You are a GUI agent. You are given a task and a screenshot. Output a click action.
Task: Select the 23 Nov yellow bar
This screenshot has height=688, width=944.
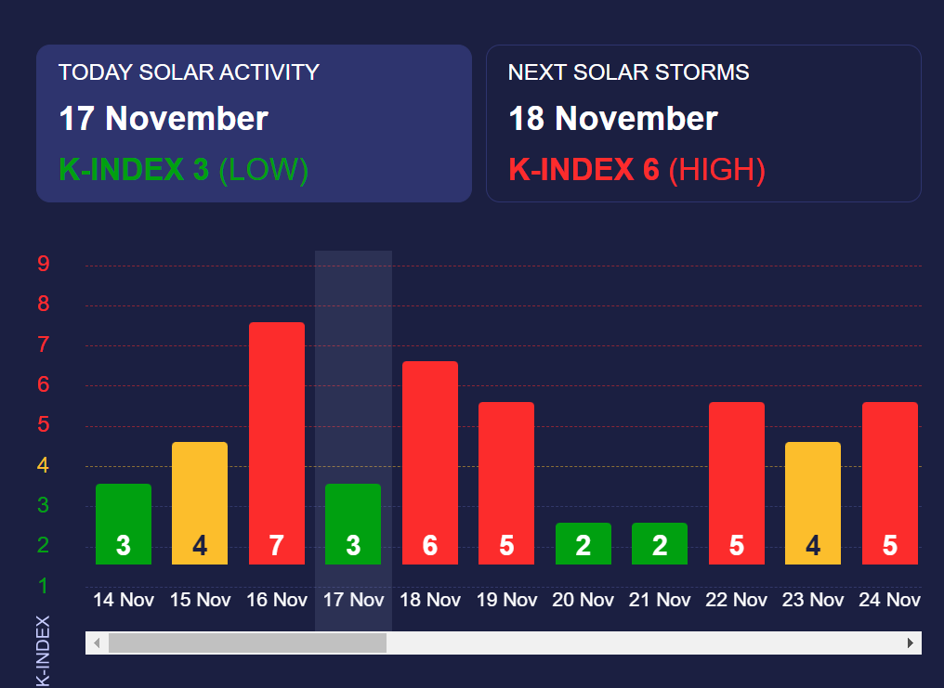[813, 503]
